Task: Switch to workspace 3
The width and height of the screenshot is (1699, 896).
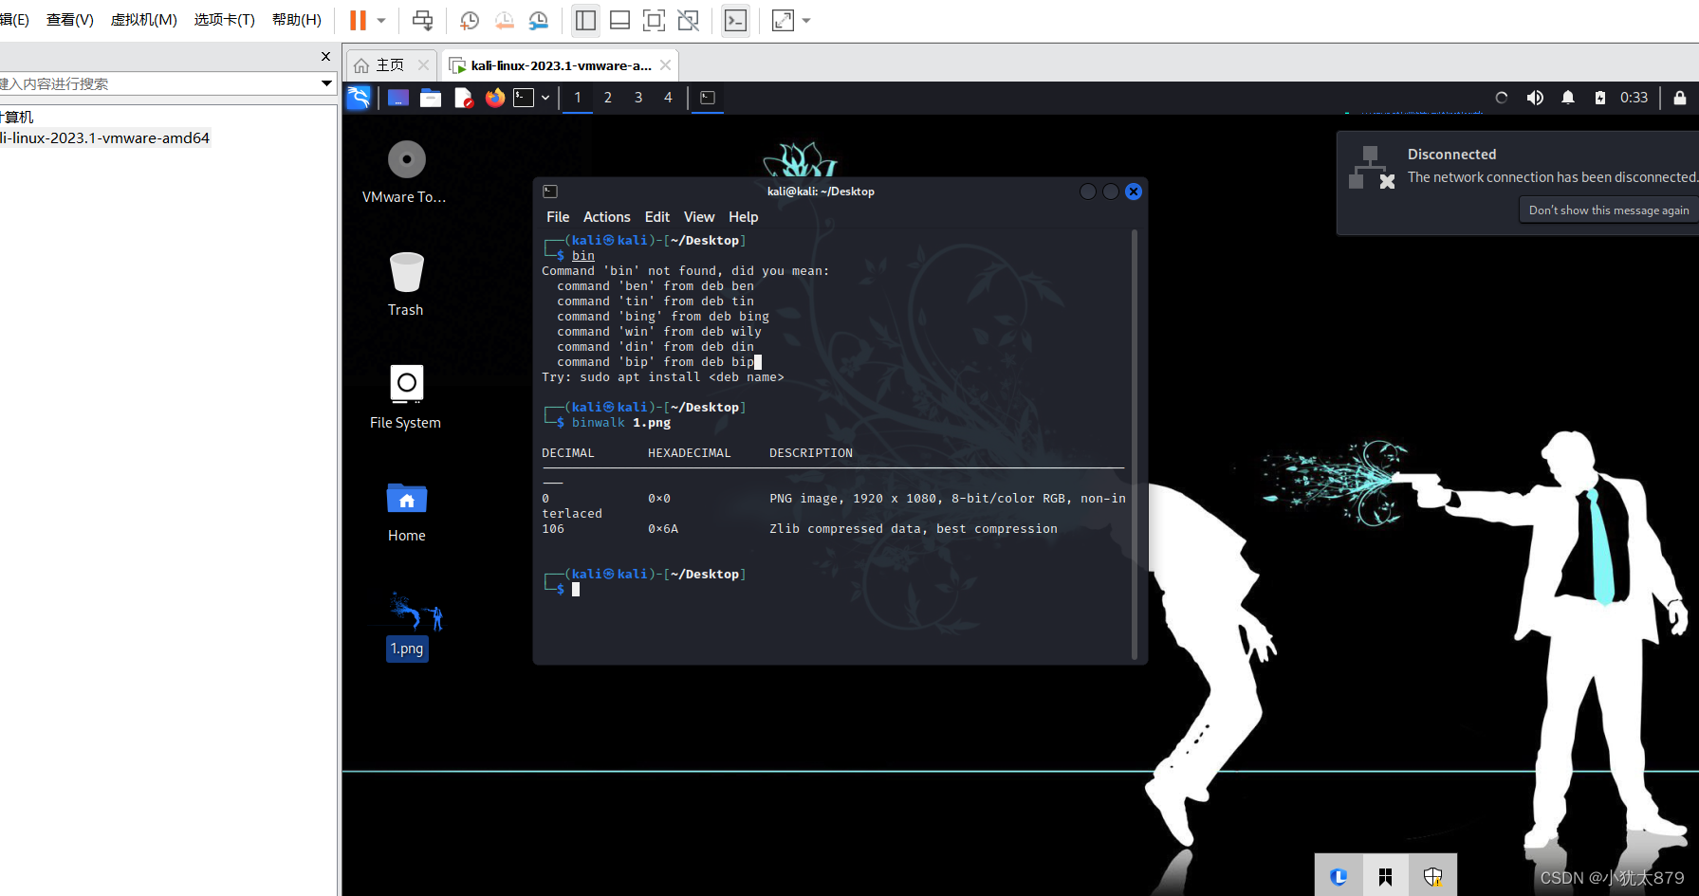Action: coord(638,98)
